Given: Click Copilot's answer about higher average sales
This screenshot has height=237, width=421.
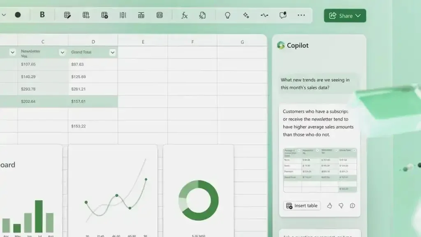Looking at the screenshot, I should [x=318, y=123].
